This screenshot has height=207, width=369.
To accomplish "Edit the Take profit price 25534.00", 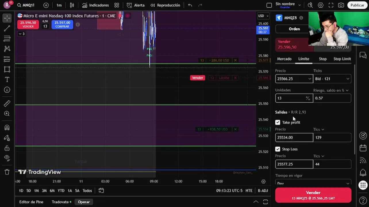I will tap(294, 137).
